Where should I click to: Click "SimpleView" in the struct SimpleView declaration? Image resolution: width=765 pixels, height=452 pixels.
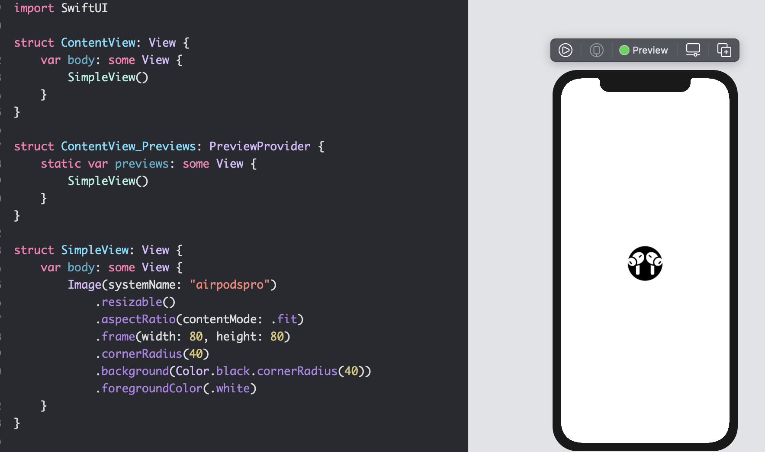(x=95, y=250)
